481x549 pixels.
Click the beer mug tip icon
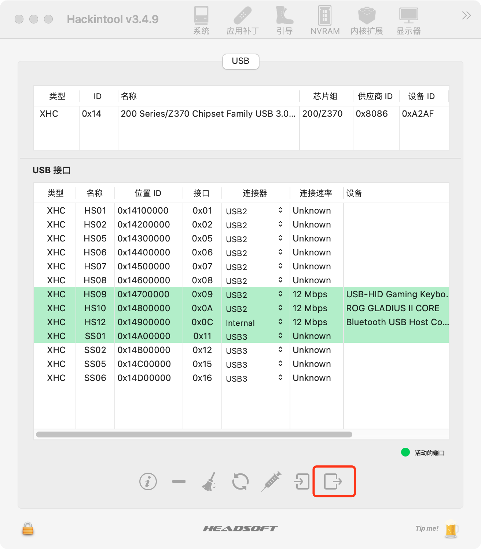(451, 529)
